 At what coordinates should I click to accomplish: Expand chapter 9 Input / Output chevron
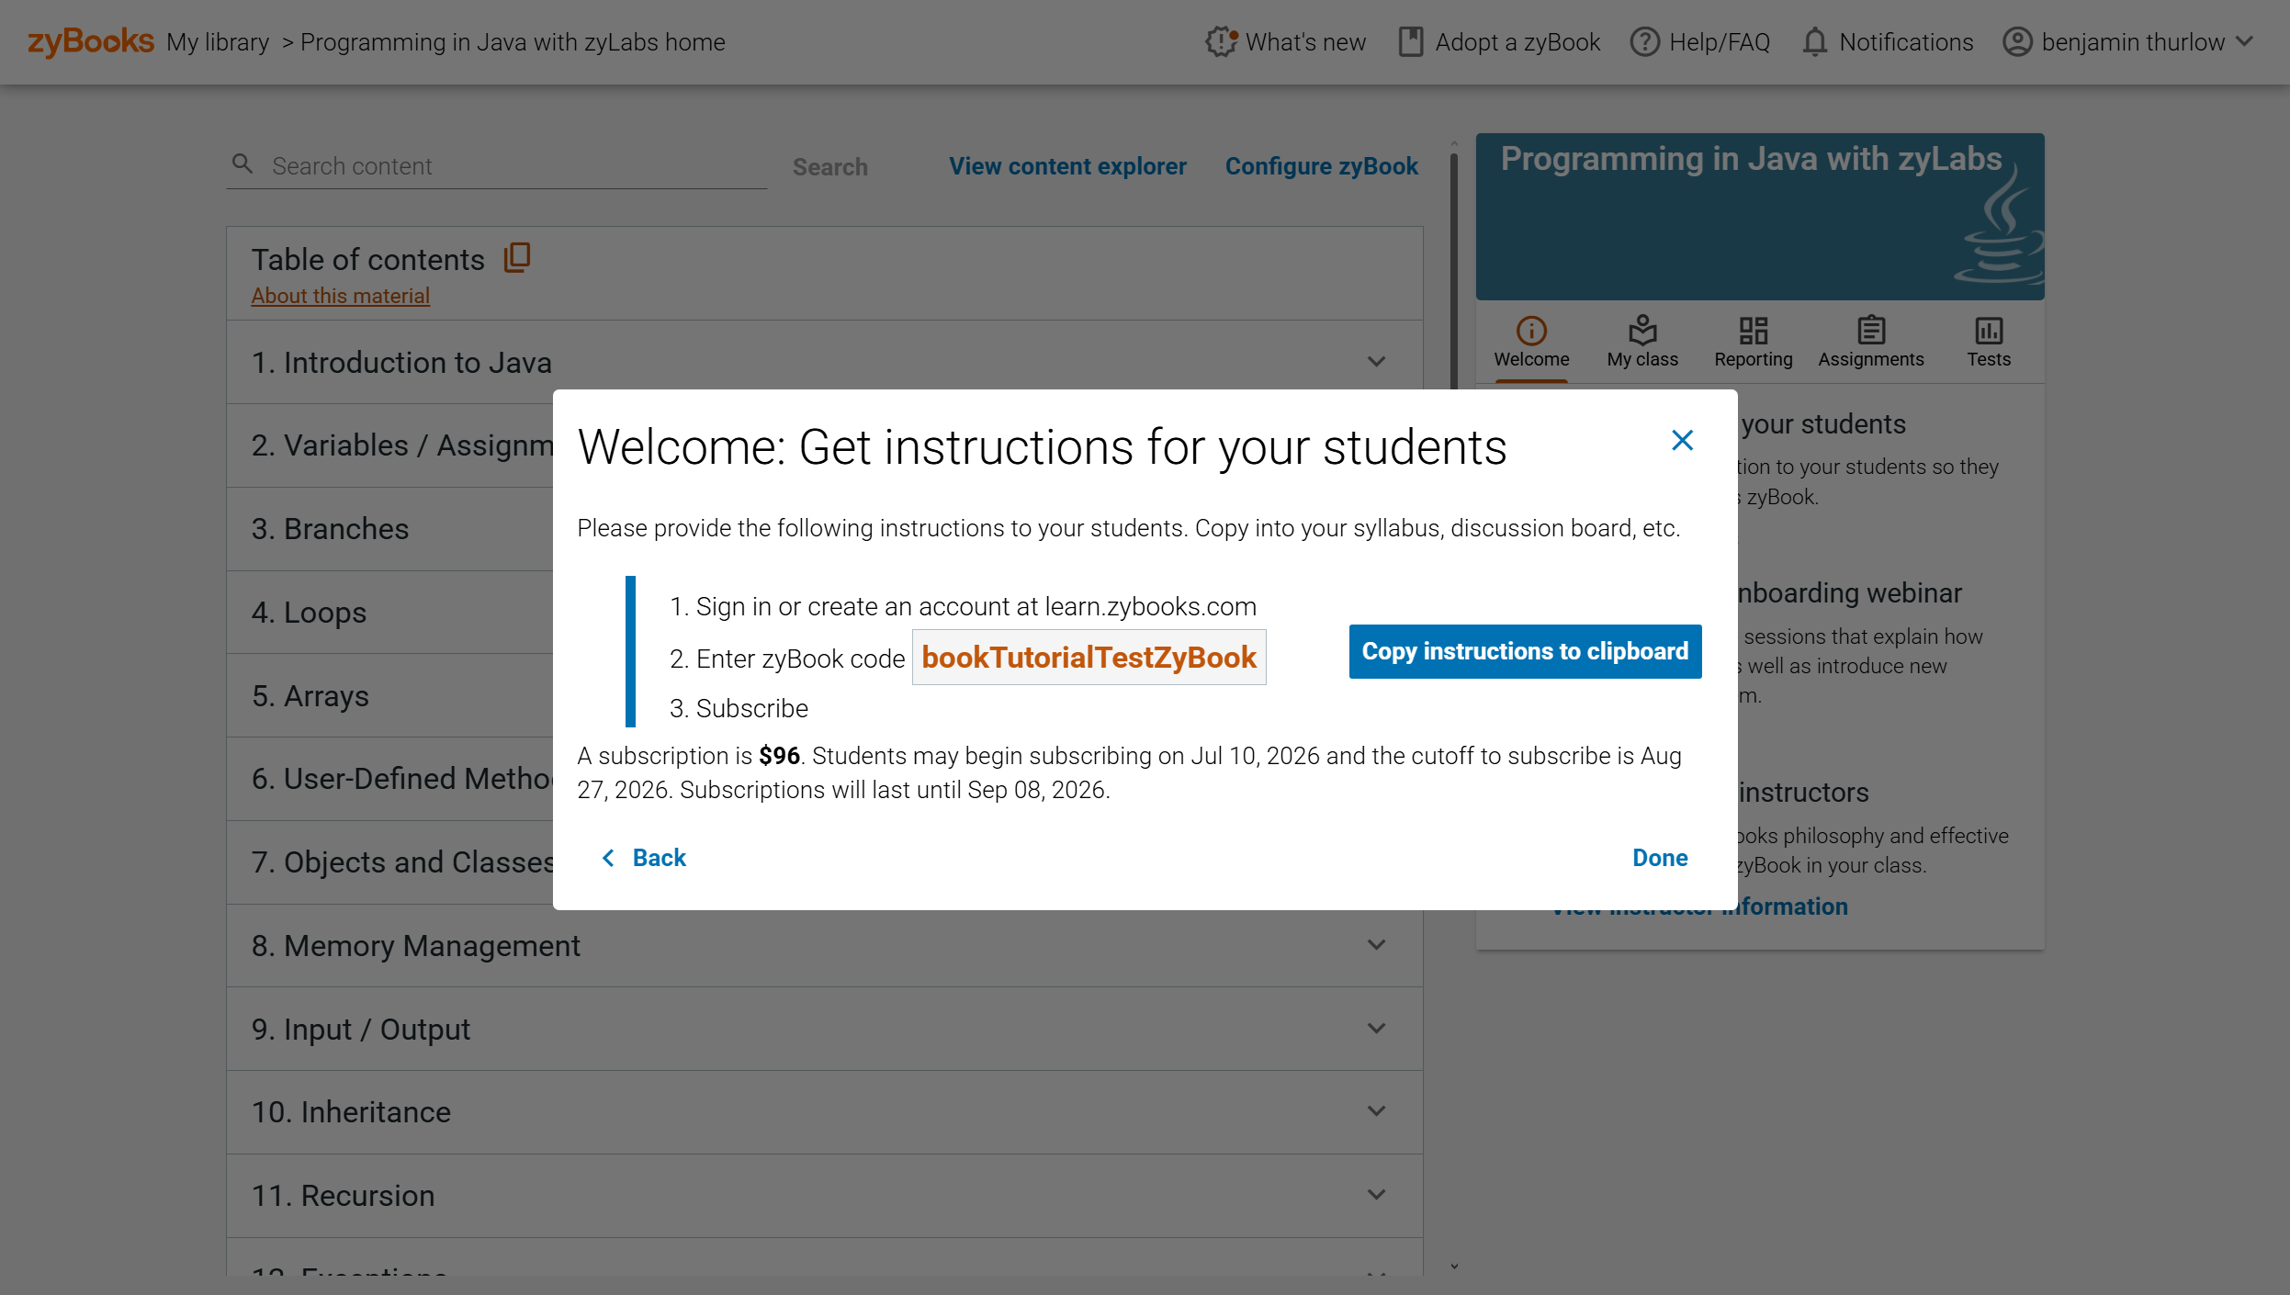[x=1375, y=1029]
